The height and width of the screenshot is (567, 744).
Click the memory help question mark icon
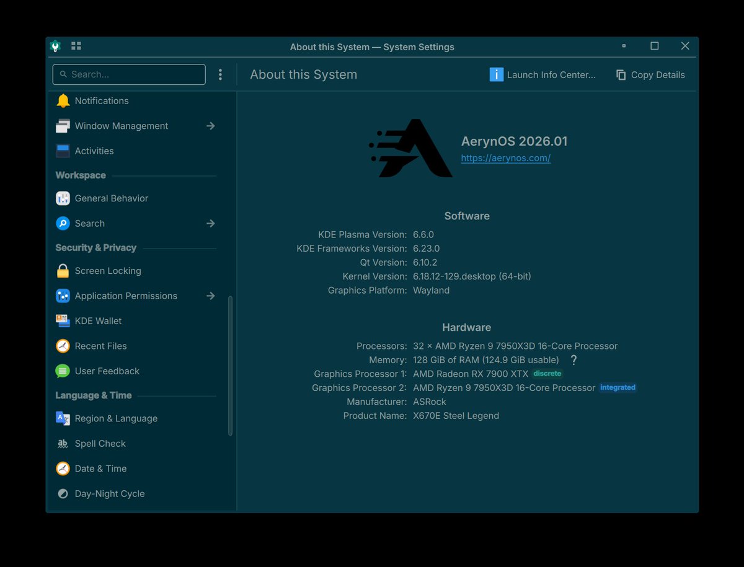pos(573,360)
